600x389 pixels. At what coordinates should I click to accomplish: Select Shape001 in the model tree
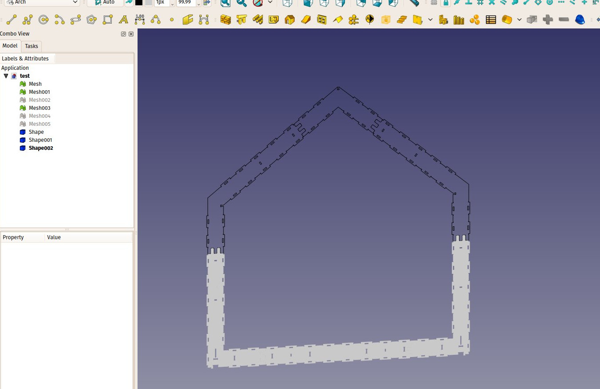(41, 140)
